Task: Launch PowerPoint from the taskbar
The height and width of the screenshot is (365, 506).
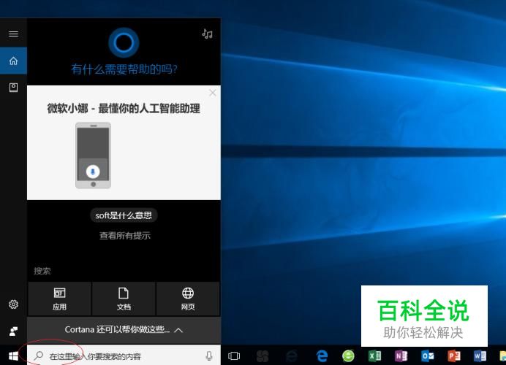Action: click(x=454, y=356)
